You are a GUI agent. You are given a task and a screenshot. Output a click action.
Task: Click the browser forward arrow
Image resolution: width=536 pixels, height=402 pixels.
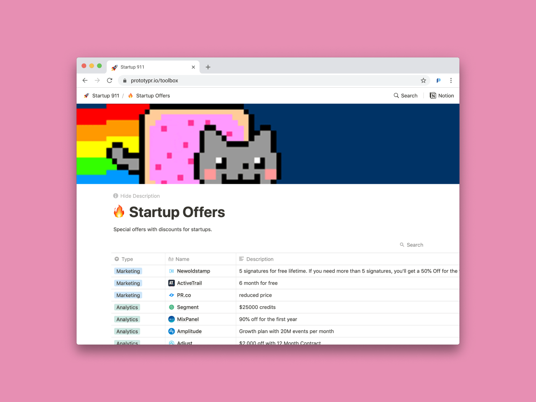pyautogui.click(x=97, y=80)
